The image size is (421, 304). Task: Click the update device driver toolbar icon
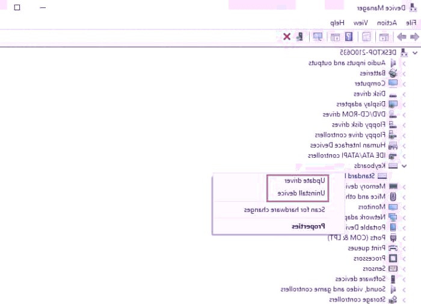[x=299, y=37]
